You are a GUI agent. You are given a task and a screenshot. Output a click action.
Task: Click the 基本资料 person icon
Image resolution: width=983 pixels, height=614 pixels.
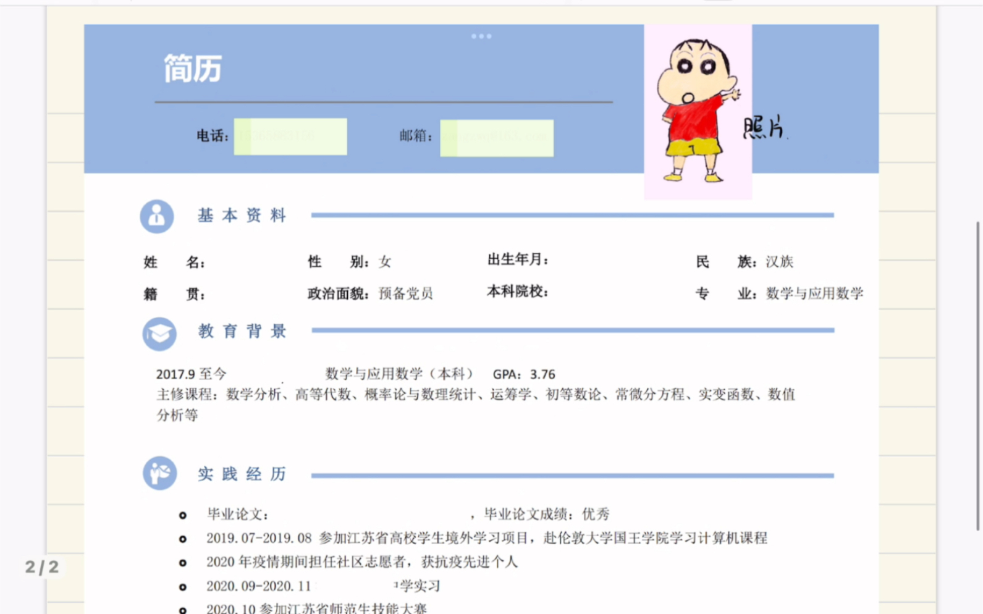coord(156,216)
